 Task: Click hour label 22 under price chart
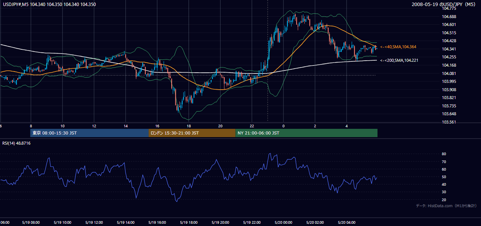[252, 126]
